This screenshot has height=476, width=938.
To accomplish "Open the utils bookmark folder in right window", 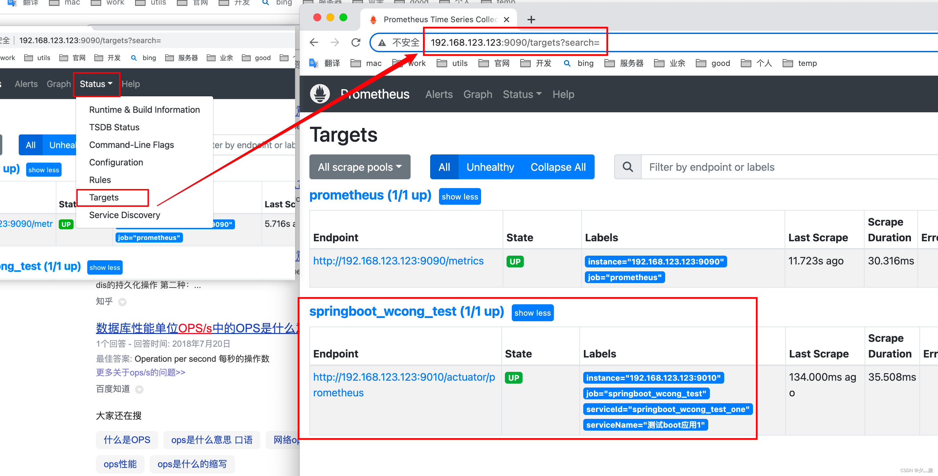I will (x=452, y=63).
